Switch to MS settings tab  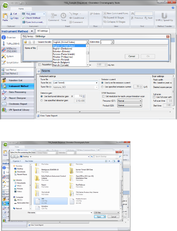[x=42, y=31]
